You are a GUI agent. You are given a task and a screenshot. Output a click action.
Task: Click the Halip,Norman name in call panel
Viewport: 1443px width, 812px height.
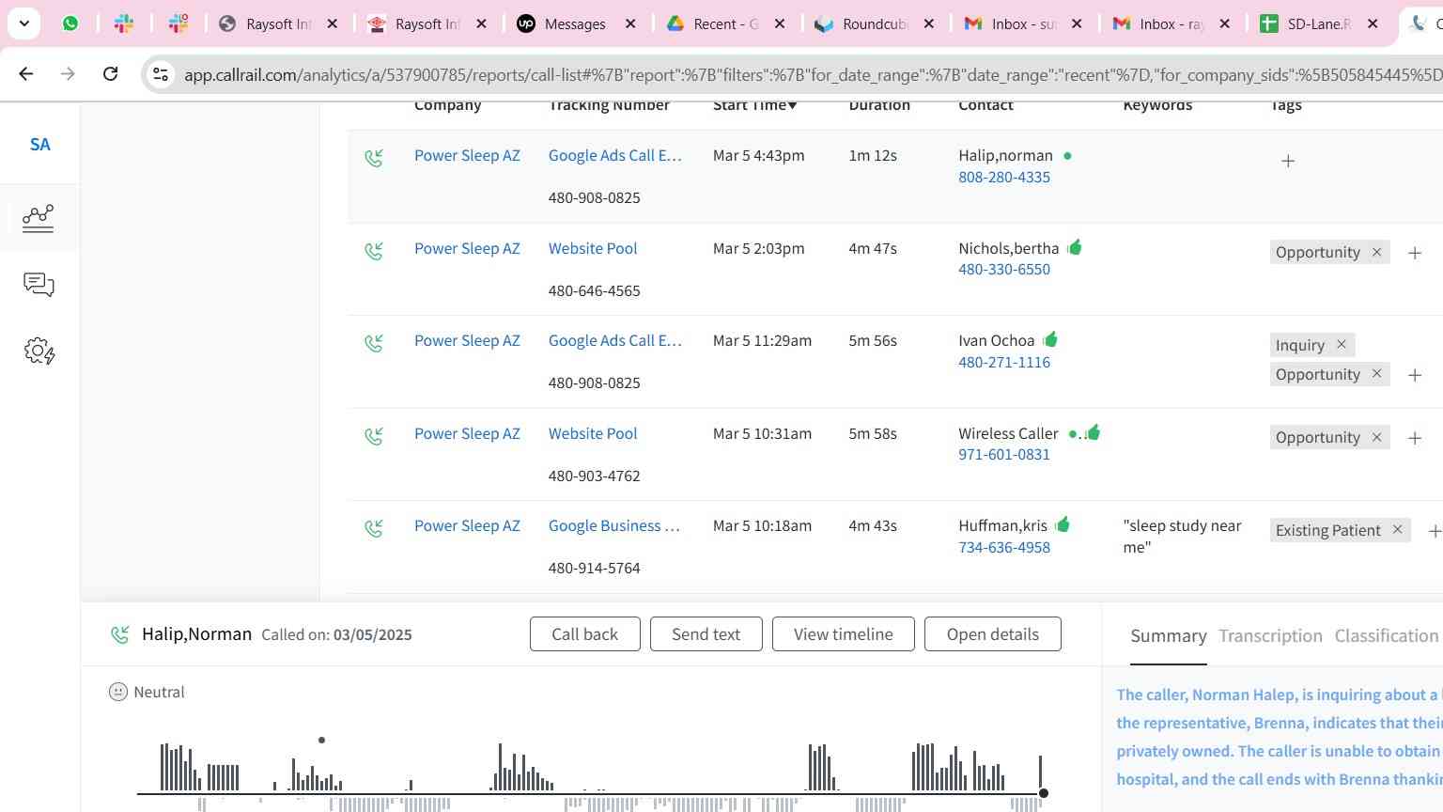coord(196,634)
